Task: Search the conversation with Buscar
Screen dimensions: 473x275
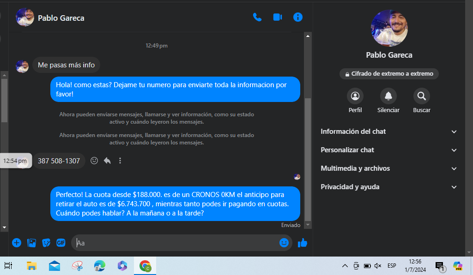Action: [x=421, y=96]
